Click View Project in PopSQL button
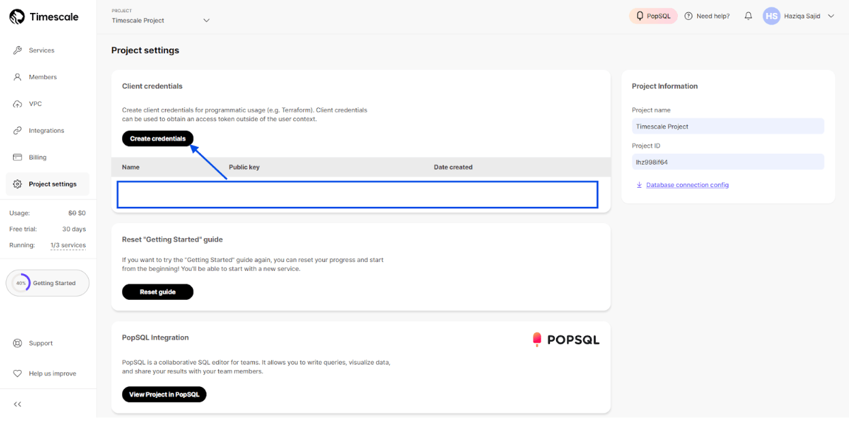Viewport: 849px width, 436px height. point(164,395)
